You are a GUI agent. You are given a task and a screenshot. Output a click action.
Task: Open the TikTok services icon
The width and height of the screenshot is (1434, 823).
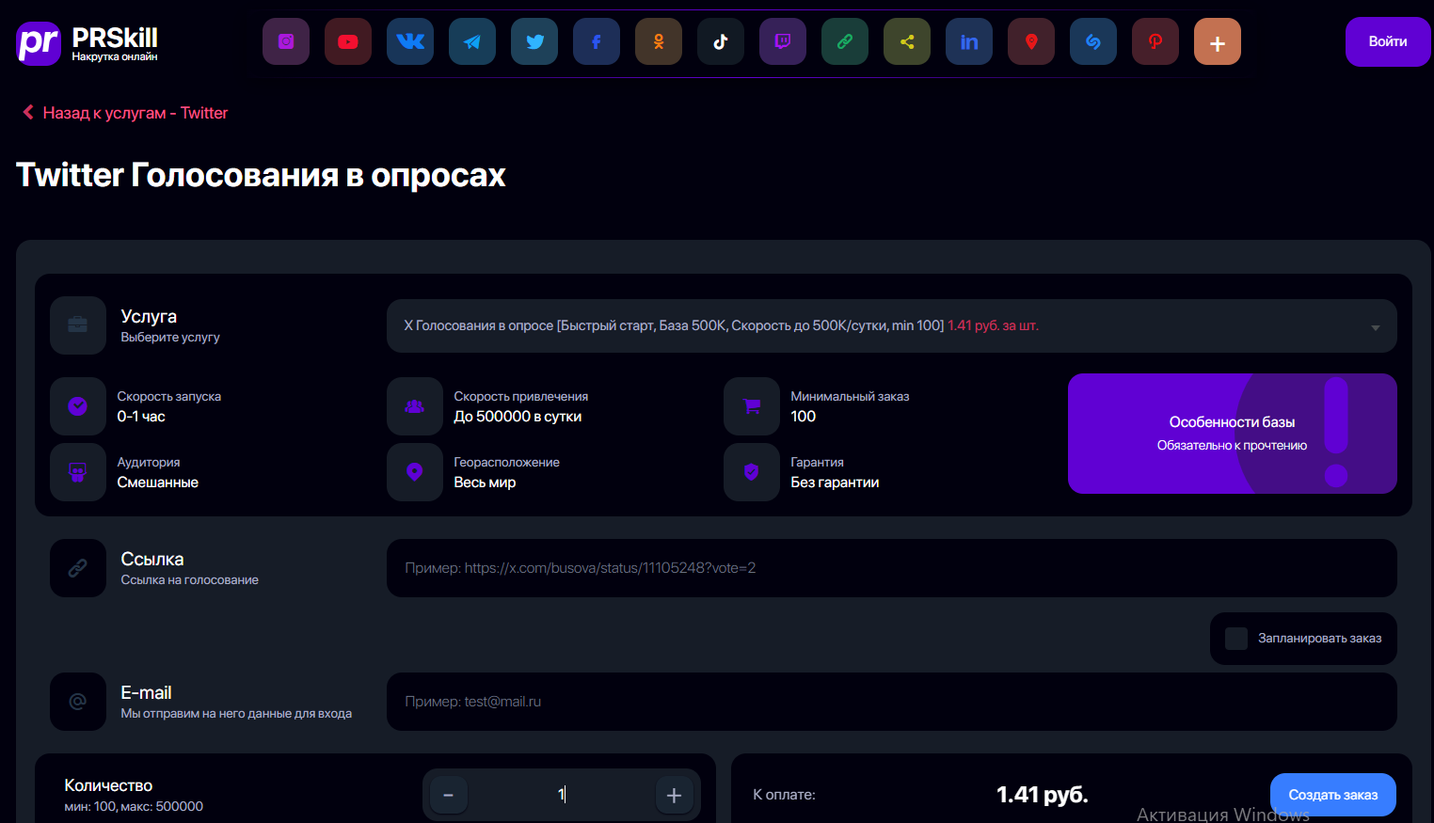point(721,41)
